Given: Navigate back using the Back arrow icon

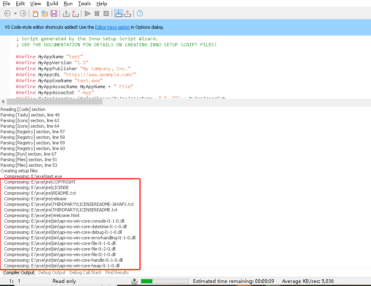Looking at the screenshot, I should tap(7, 13).
